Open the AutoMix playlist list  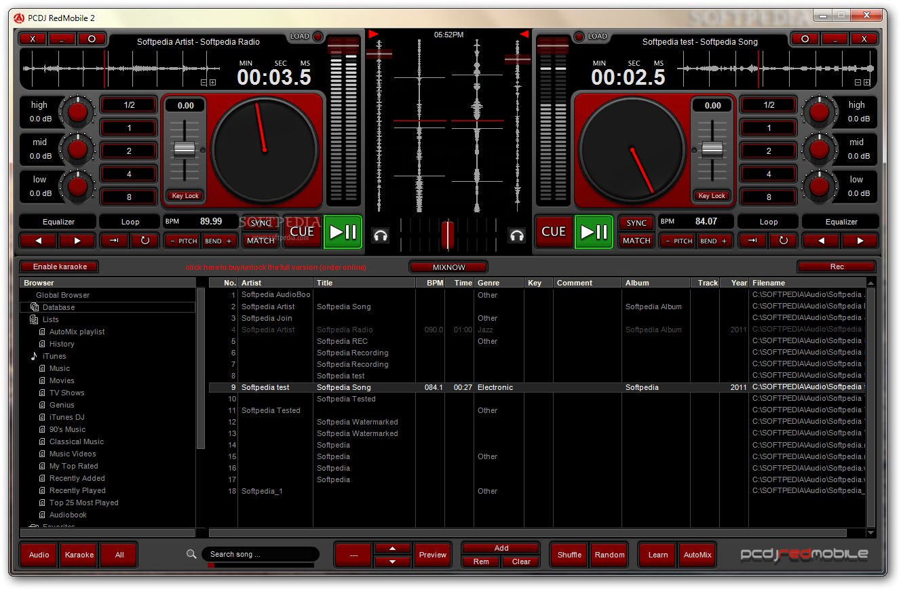click(77, 332)
